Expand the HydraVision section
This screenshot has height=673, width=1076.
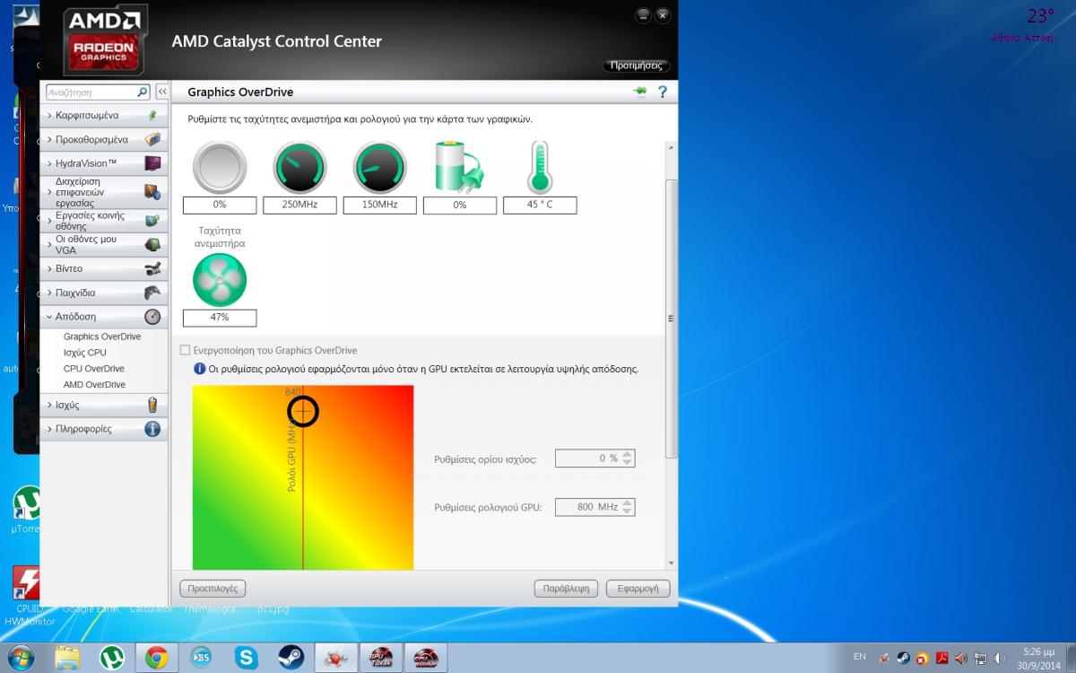104,163
